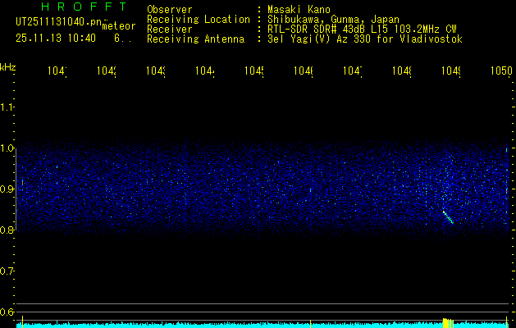
Task: Click the 1.0 frequency axis label
Action: point(7,148)
